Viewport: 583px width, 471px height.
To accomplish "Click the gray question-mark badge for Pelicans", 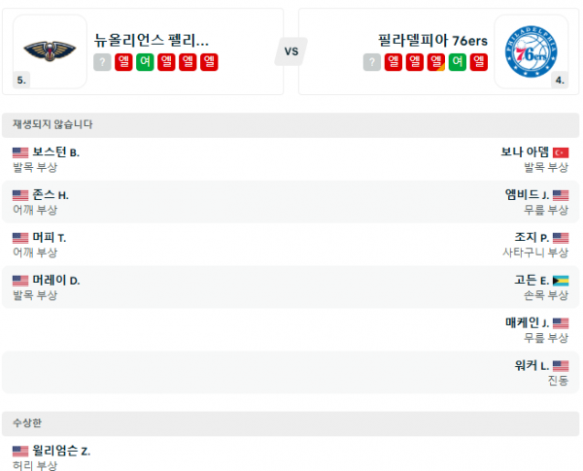I will [x=102, y=62].
